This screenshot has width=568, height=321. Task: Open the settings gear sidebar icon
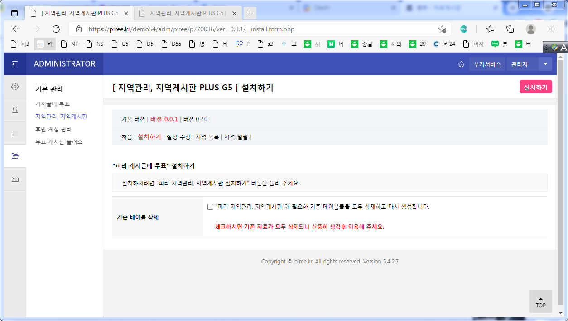[x=15, y=87]
